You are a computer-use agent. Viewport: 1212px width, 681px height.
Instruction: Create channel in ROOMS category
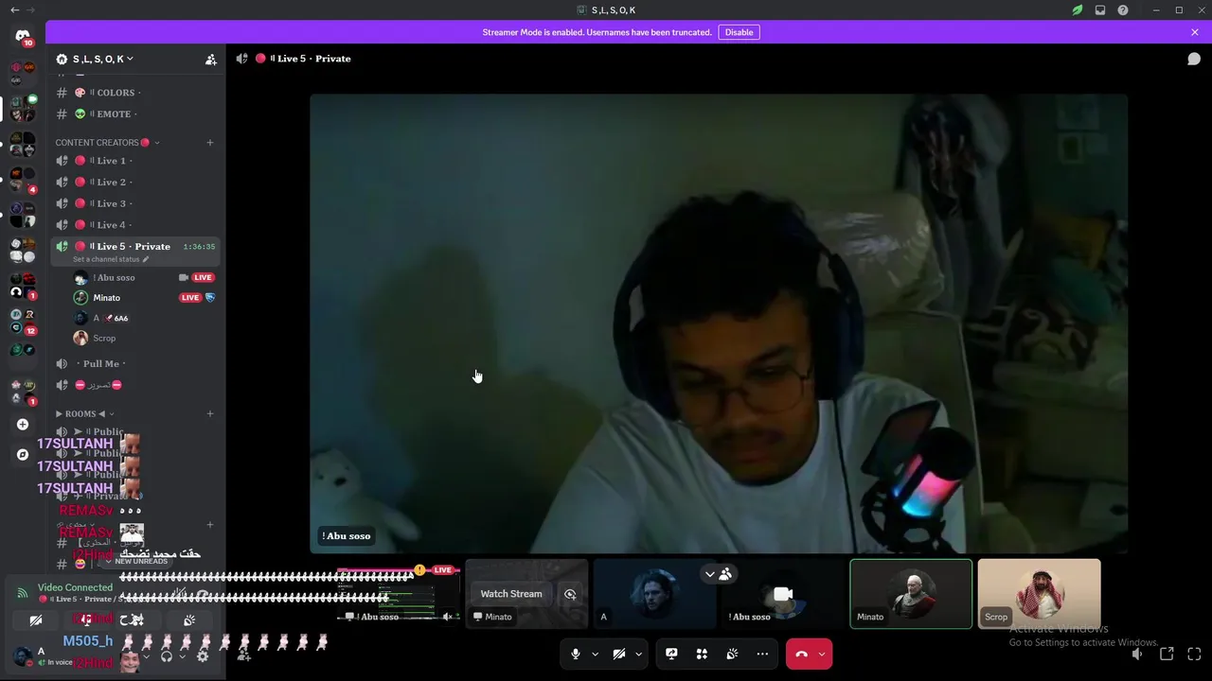pyautogui.click(x=210, y=413)
